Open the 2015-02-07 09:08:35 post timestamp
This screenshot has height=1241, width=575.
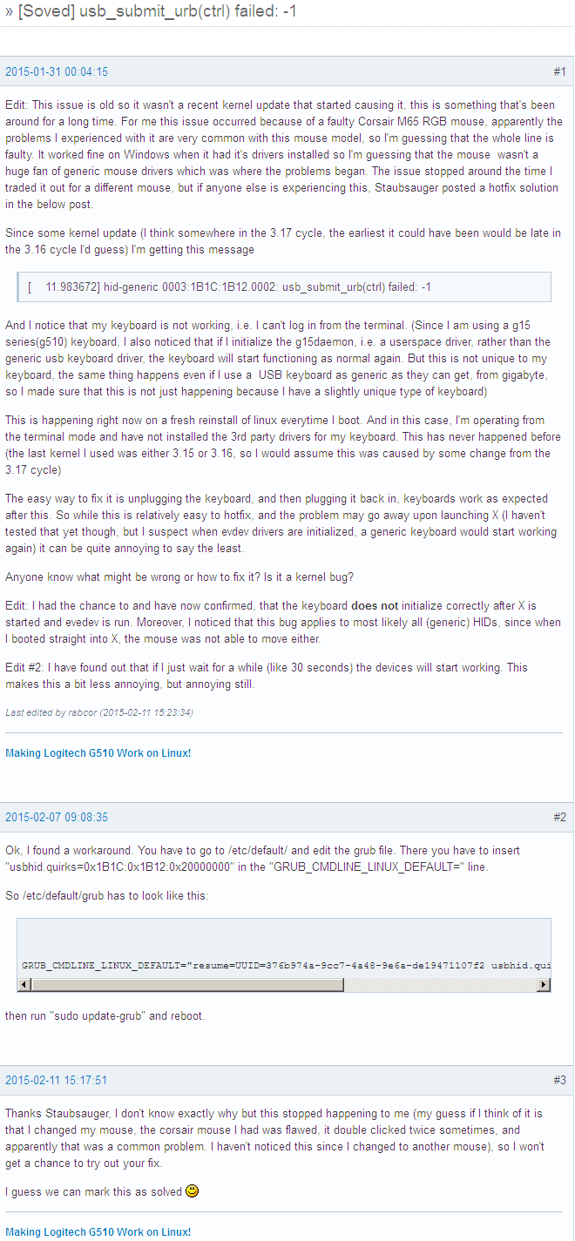click(57, 818)
